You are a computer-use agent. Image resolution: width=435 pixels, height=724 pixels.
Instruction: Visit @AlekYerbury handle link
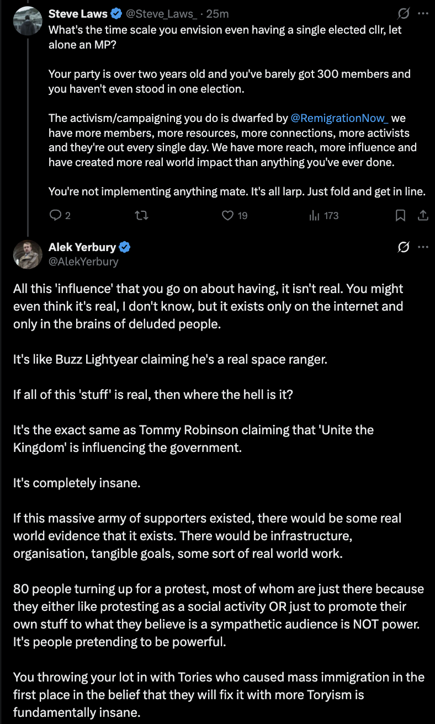point(83,261)
